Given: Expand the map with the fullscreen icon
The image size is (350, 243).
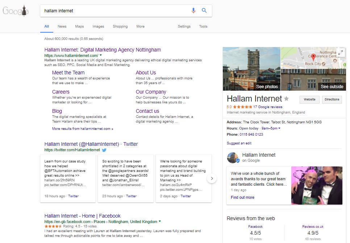Looking at the screenshot, I should (x=340, y=53).
